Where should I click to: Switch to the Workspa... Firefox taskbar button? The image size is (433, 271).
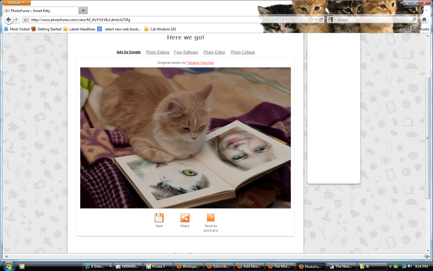pyautogui.click(x=189, y=266)
